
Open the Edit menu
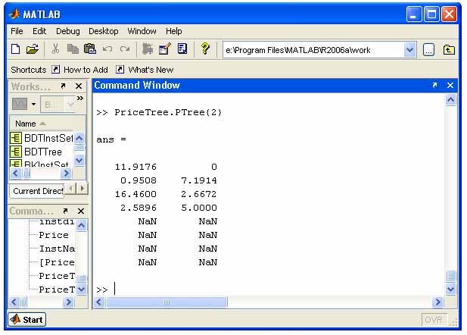pyautogui.click(x=39, y=31)
